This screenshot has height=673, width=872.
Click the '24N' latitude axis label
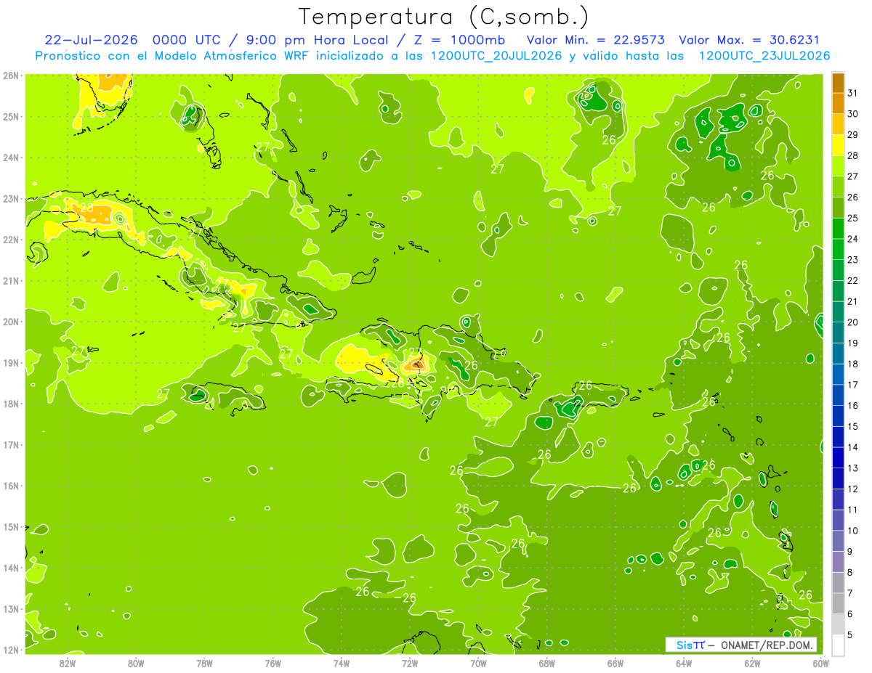(x=11, y=158)
